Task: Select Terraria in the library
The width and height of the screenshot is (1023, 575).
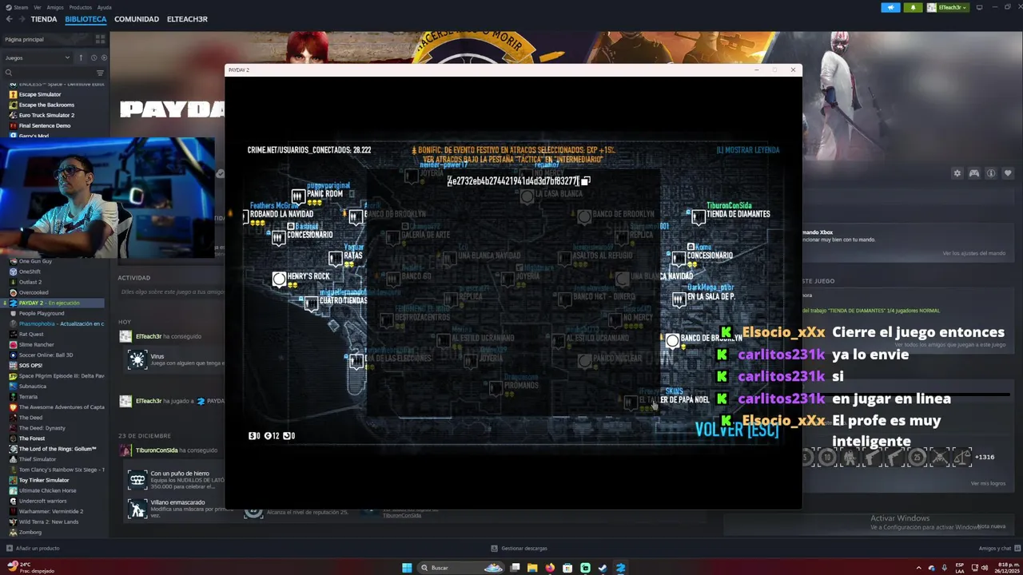Action: [x=29, y=396]
